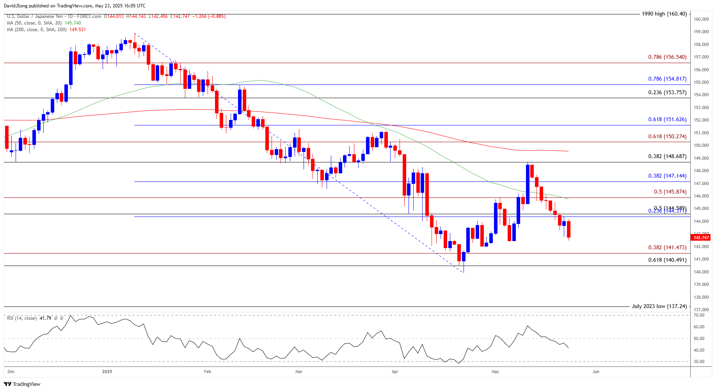Viewport: 716px width, 391px height.
Task: Click the first ∅ symbol beside RSI value
Action: pyautogui.click(x=56, y=318)
